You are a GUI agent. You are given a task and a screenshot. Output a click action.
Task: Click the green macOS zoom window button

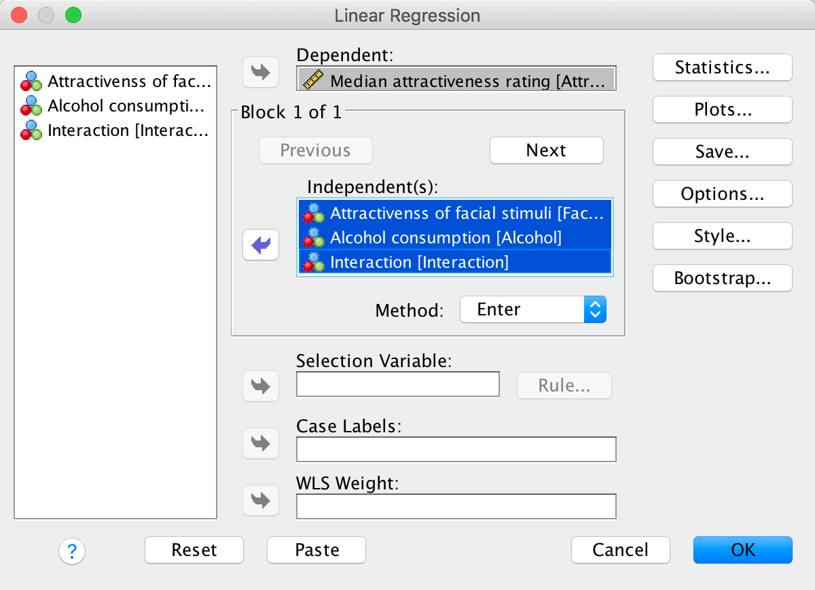coord(73,15)
